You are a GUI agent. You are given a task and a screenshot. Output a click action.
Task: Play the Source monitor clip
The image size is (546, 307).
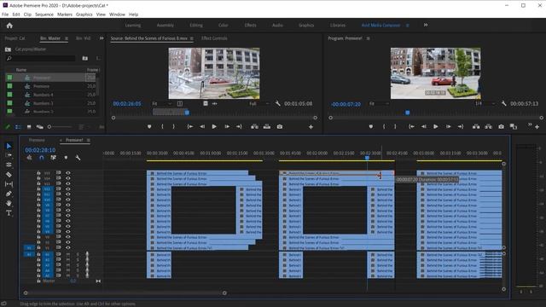(x=214, y=127)
